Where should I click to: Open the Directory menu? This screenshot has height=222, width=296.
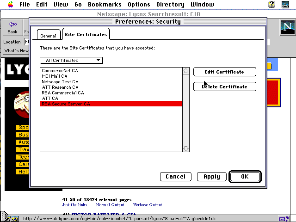point(170,4)
